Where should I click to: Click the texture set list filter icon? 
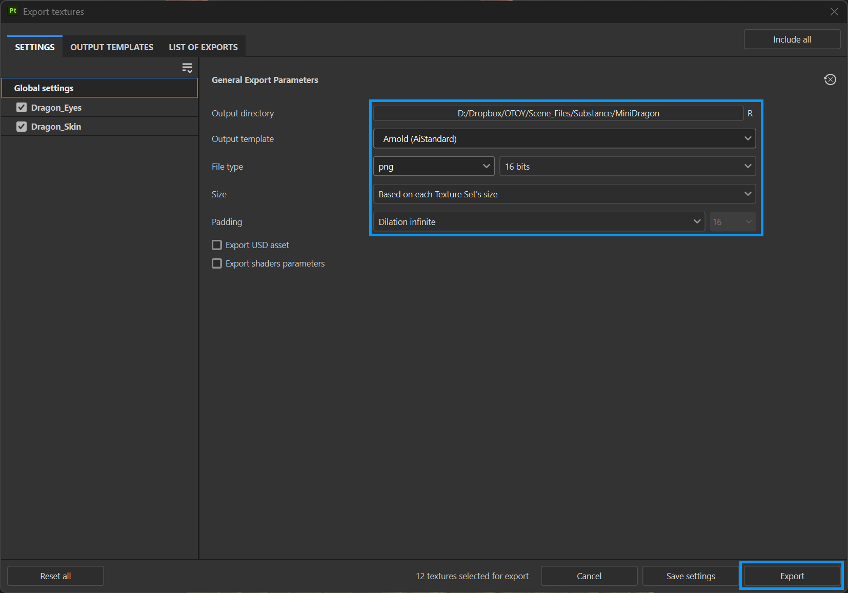(x=187, y=68)
